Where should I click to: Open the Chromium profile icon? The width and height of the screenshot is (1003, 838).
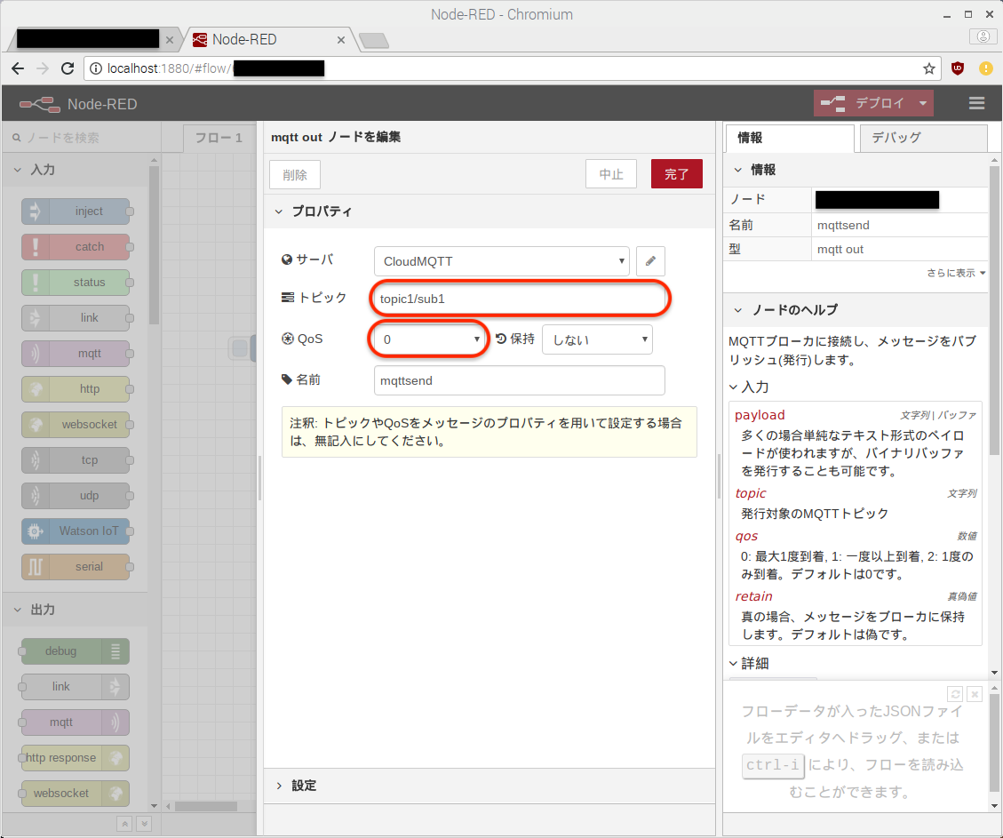(983, 36)
